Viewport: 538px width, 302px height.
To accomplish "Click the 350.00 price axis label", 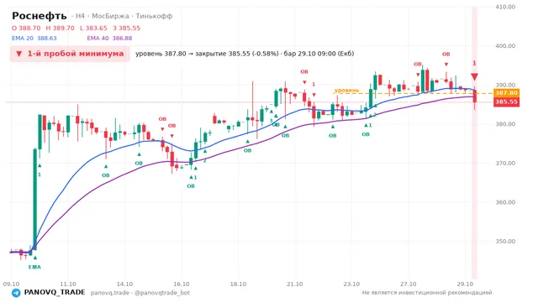I will point(505,242).
